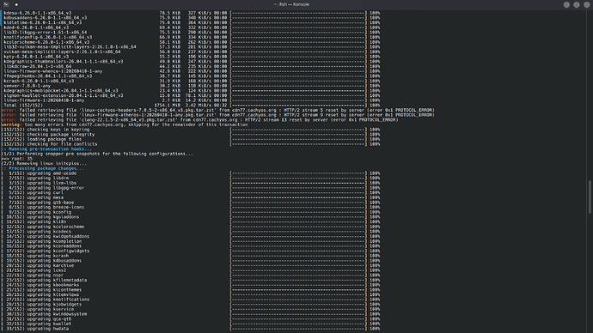Click the vertical terminal scrollbar handle
593x333 pixels.
(590, 197)
